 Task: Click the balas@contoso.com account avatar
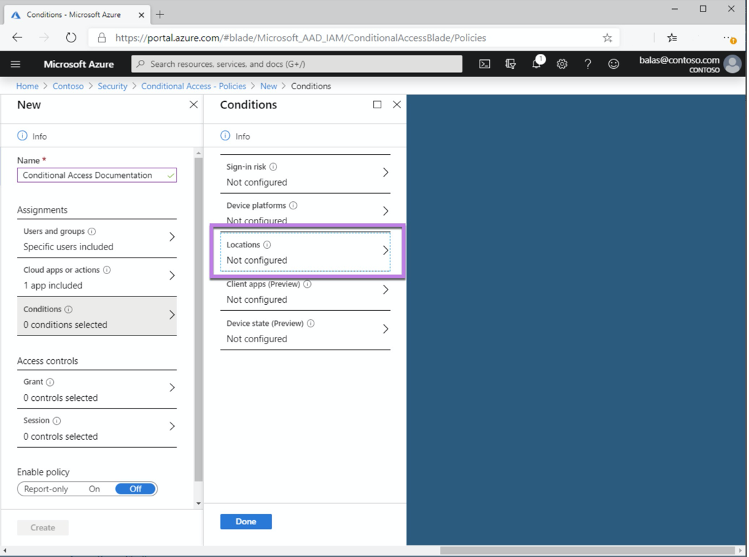(732, 64)
